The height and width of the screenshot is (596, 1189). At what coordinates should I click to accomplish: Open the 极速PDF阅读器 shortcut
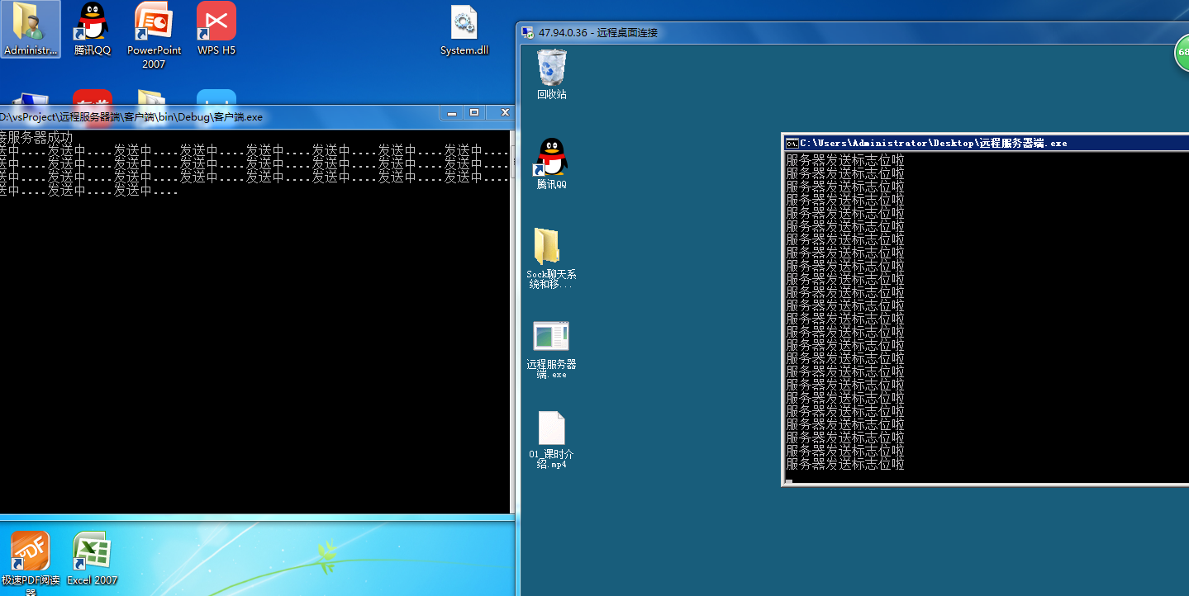31,563
